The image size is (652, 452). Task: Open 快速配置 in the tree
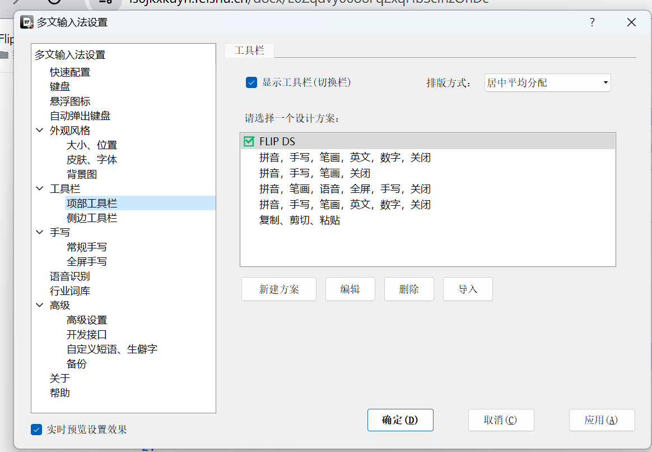point(70,72)
